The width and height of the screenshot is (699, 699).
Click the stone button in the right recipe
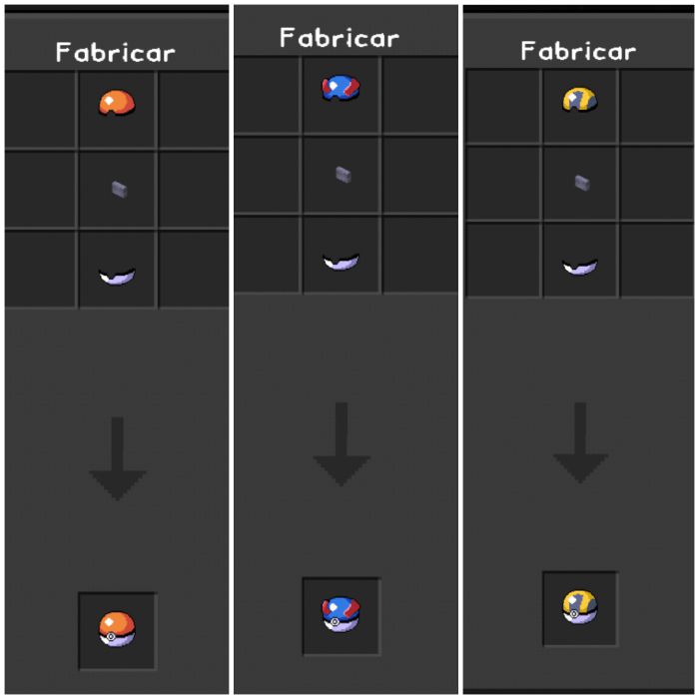pos(582,183)
